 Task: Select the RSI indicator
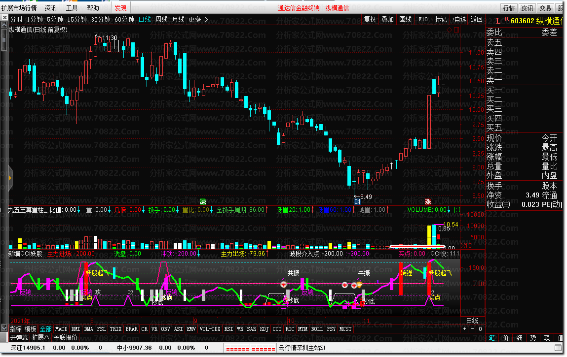point(228,329)
